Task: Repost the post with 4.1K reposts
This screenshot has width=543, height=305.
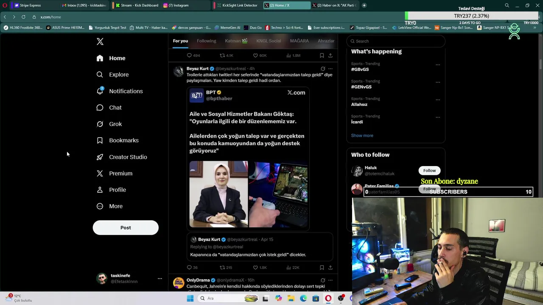Action: pos(226,55)
